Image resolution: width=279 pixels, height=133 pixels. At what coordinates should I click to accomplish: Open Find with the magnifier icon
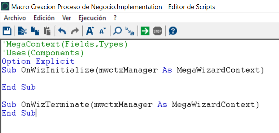[117, 31]
